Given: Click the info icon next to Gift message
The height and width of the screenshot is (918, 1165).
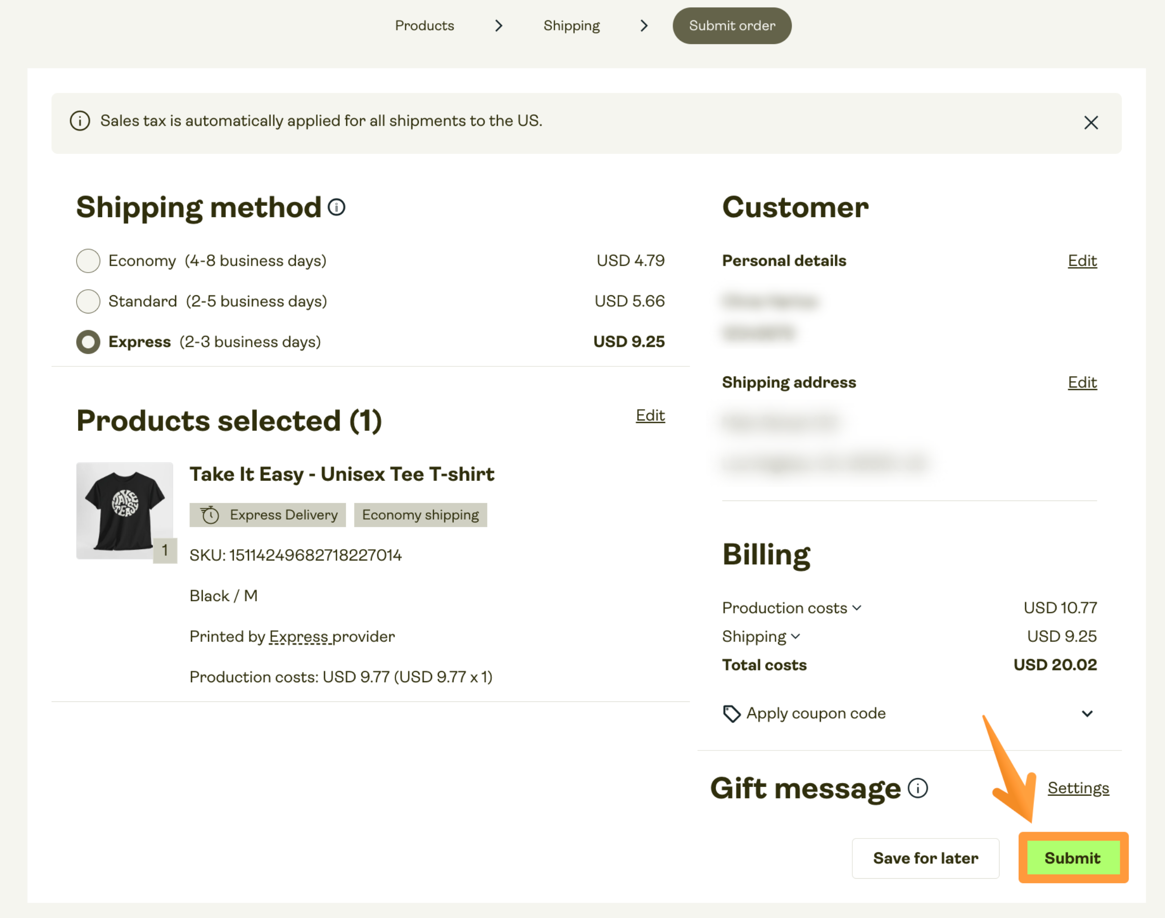Looking at the screenshot, I should (918, 788).
